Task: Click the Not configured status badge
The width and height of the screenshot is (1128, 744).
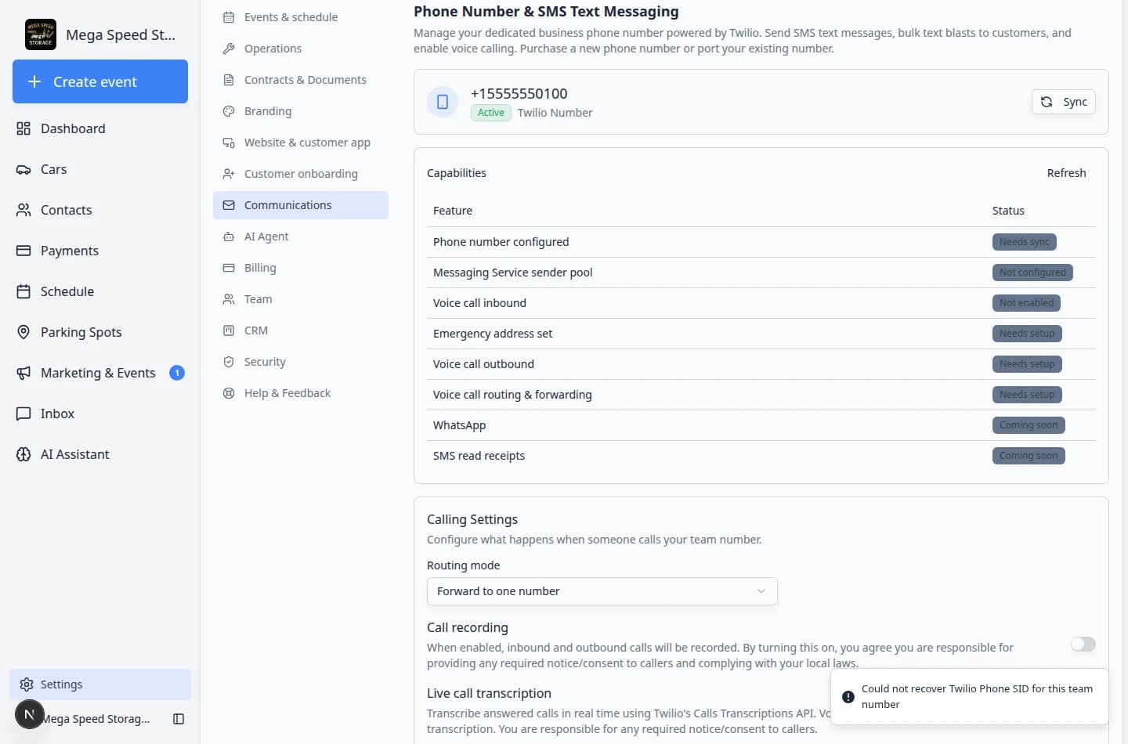Action: click(1032, 273)
